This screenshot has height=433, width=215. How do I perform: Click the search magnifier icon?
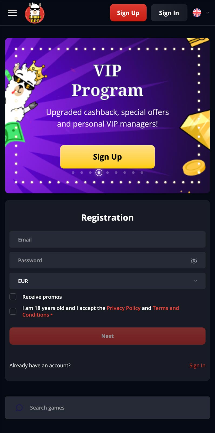(x=19, y=408)
